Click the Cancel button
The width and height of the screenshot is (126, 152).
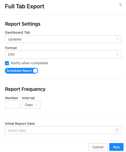pyautogui.click(x=98, y=147)
